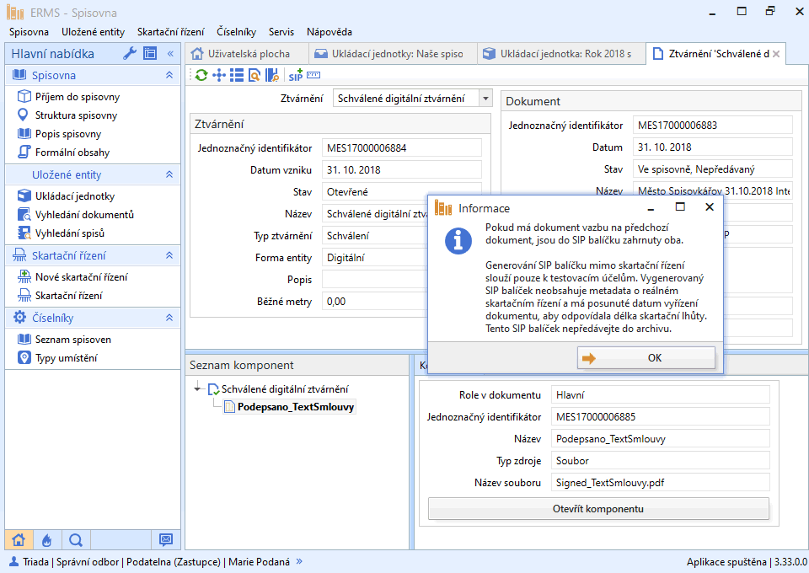The image size is (809, 573).
Task: Click OK in the Informace dialog
Action: 646,358
